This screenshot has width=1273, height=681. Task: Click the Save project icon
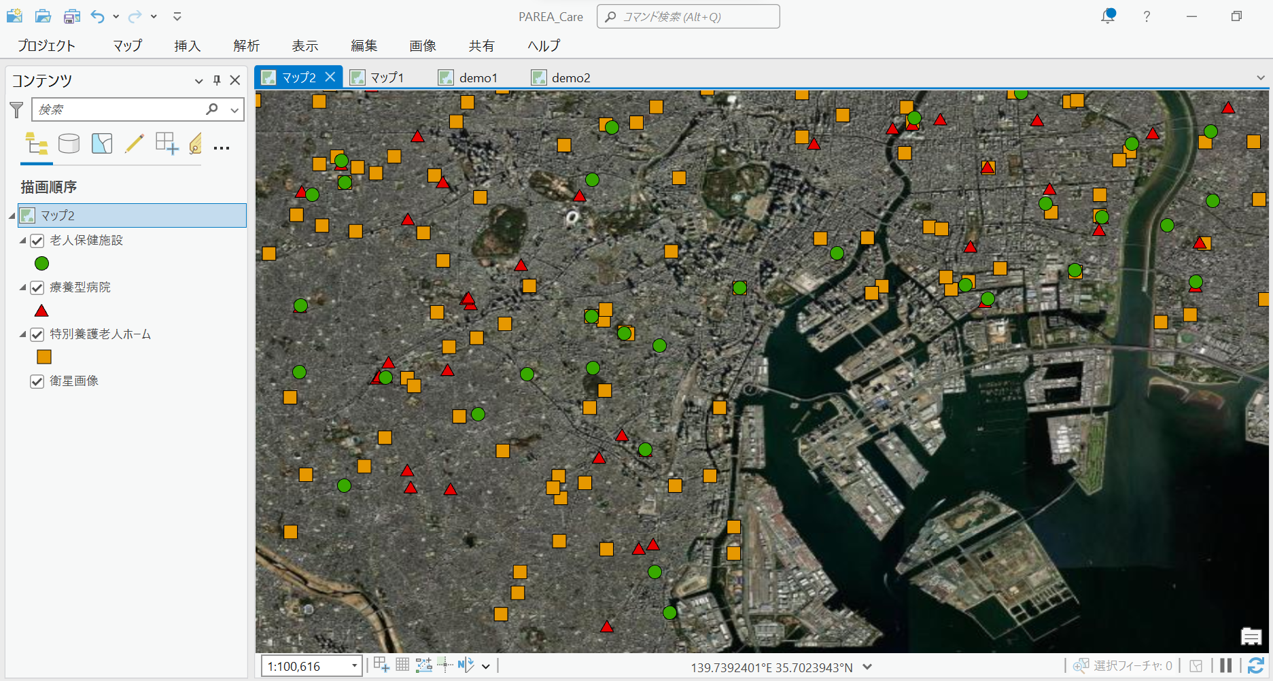tap(71, 16)
